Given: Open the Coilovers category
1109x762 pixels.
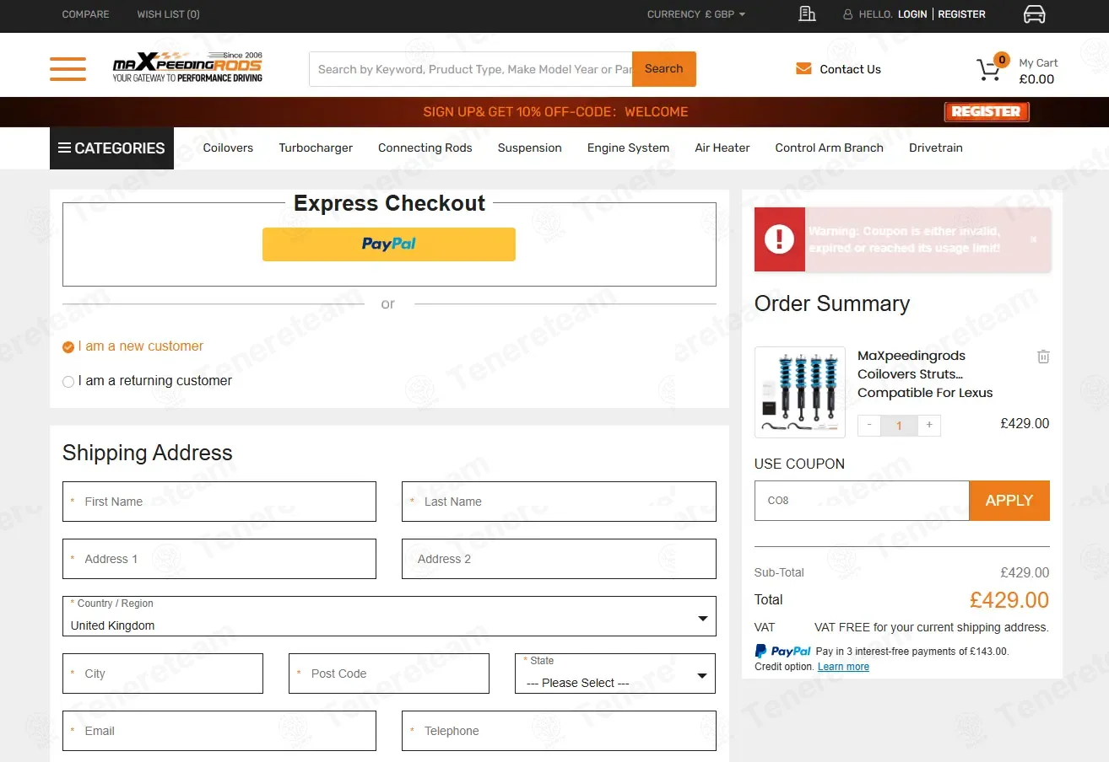Looking at the screenshot, I should click(228, 148).
